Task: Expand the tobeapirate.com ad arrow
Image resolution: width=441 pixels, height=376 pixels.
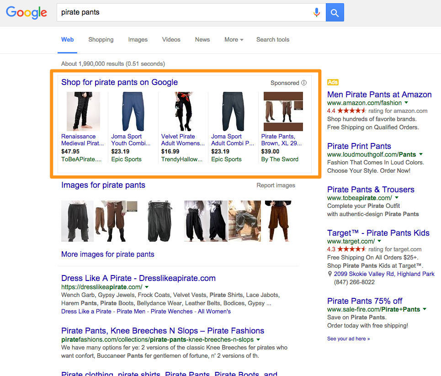Action: tap(397, 198)
